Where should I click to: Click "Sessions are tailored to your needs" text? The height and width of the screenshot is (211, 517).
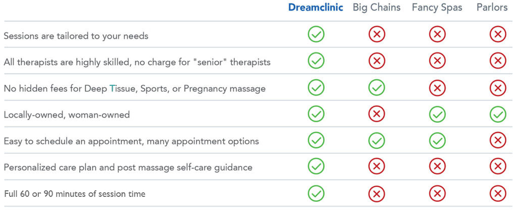click(76, 36)
